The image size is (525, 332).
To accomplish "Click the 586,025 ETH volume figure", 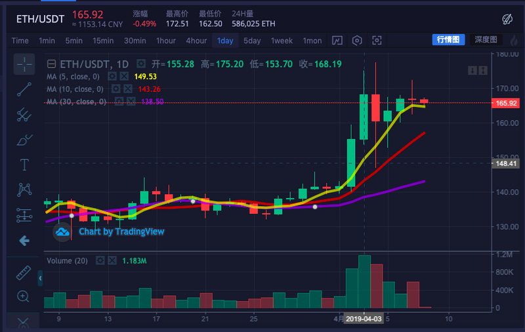I will pyautogui.click(x=253, y=24).
